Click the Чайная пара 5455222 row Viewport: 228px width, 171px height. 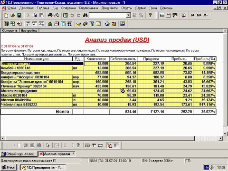point(108,104)
